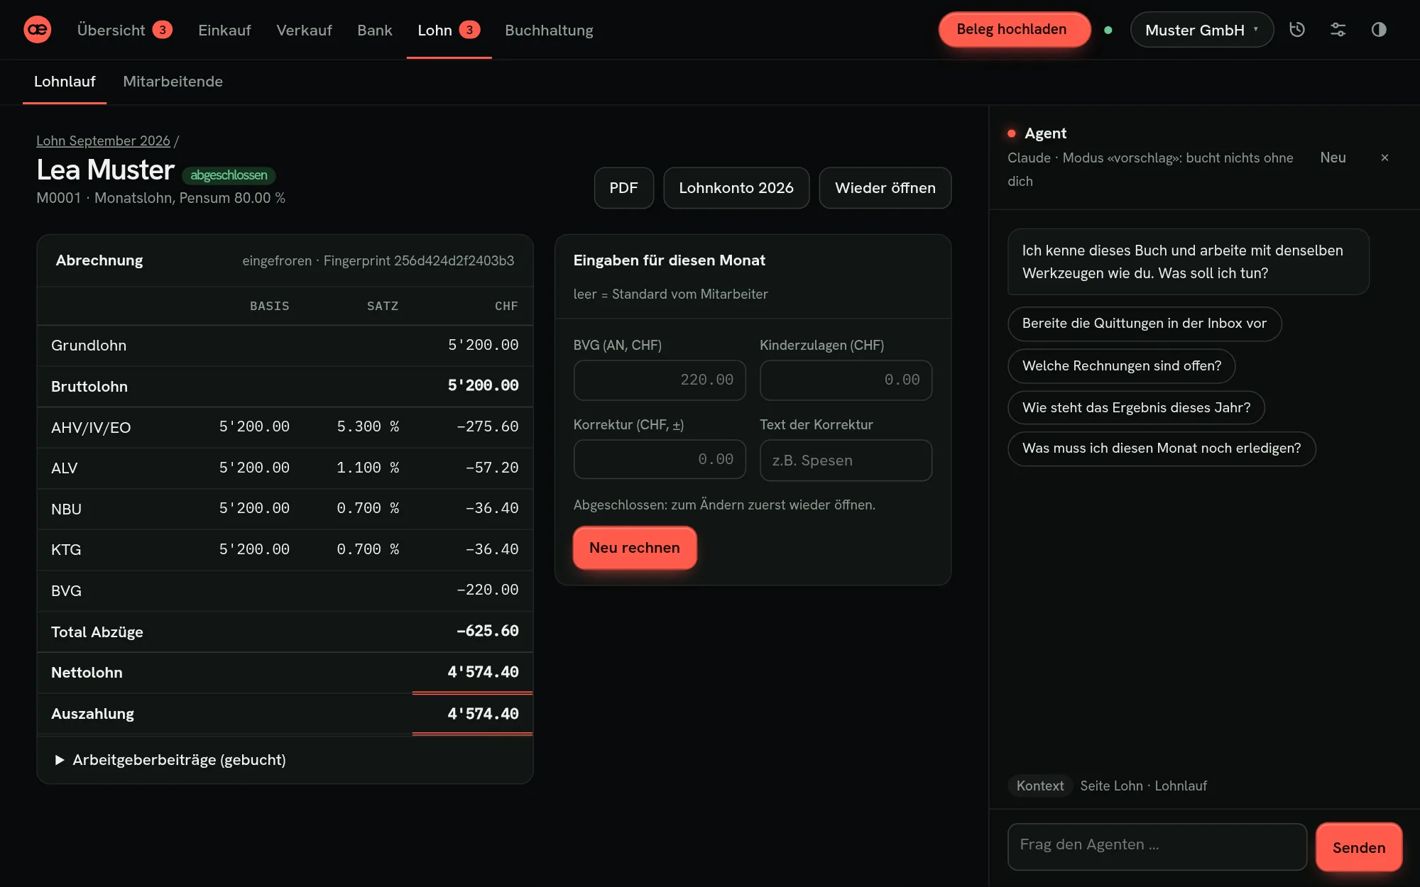Select the Lohn navigation item

coord(449,30)
